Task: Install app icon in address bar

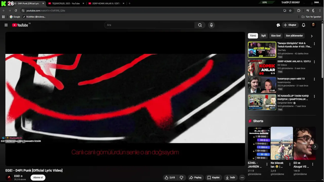Action: click(x=285, y=11)
